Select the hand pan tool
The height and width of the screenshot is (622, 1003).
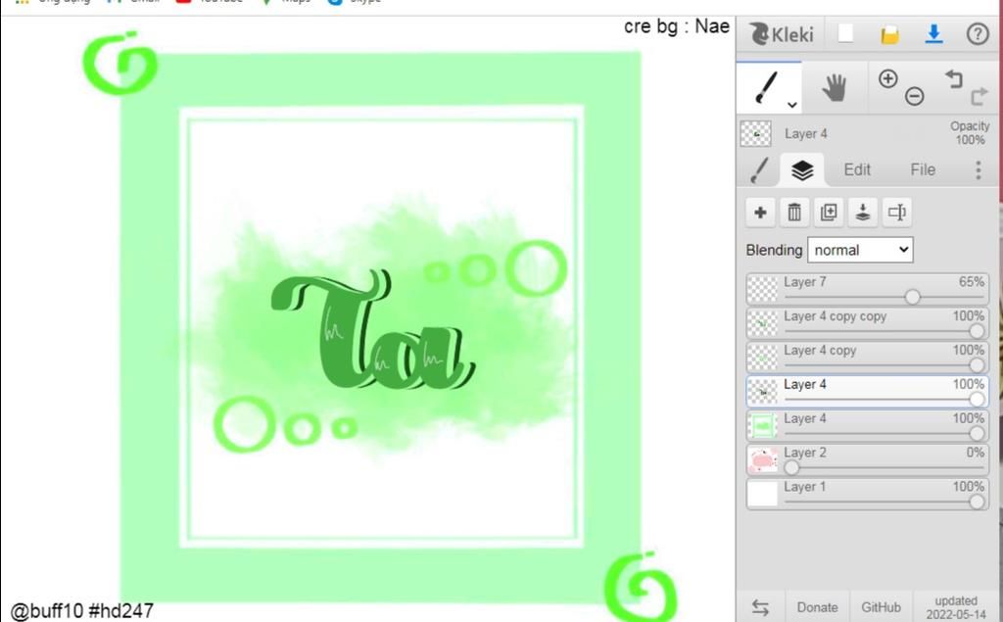pyautogui.click(x=835, y=88)
